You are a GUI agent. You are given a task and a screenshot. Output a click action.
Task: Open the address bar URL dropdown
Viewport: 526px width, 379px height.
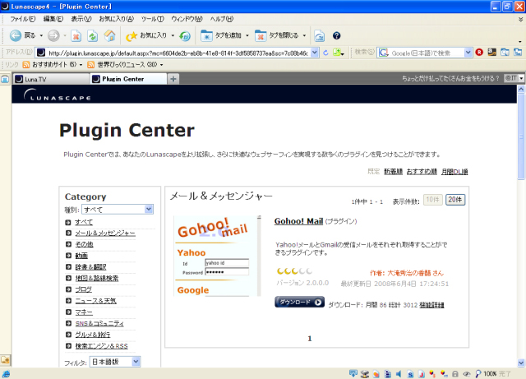(x=314, y=53)
